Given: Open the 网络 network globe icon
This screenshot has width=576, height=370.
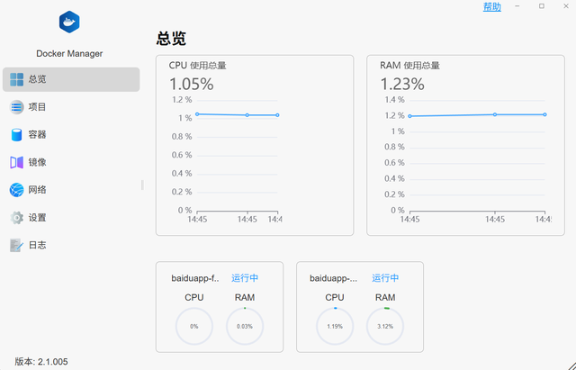Looking at the screenshot, I should click(x=17, y=190).
